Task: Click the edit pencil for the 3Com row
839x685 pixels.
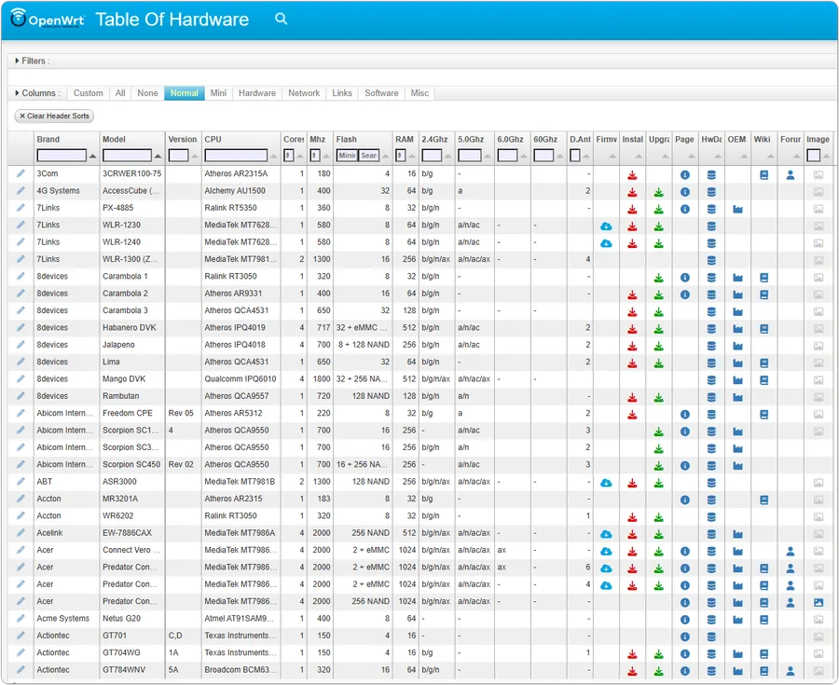Action: pos(21,174)
